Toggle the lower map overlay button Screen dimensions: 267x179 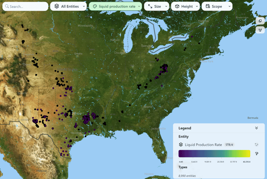point(260,30)
